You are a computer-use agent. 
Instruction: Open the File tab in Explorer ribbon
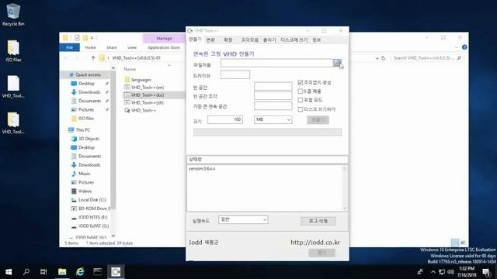(x=70, y=47)
